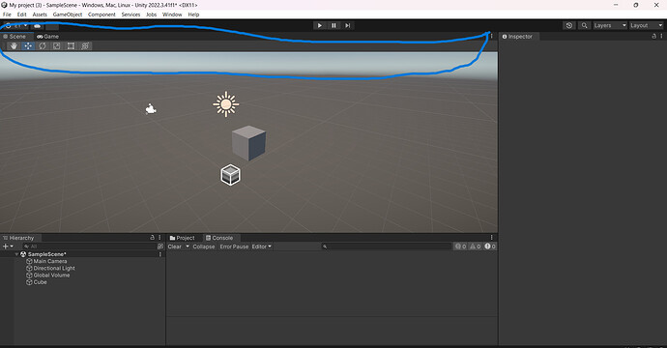Open the GameObject menu

(x=68, y=14)
